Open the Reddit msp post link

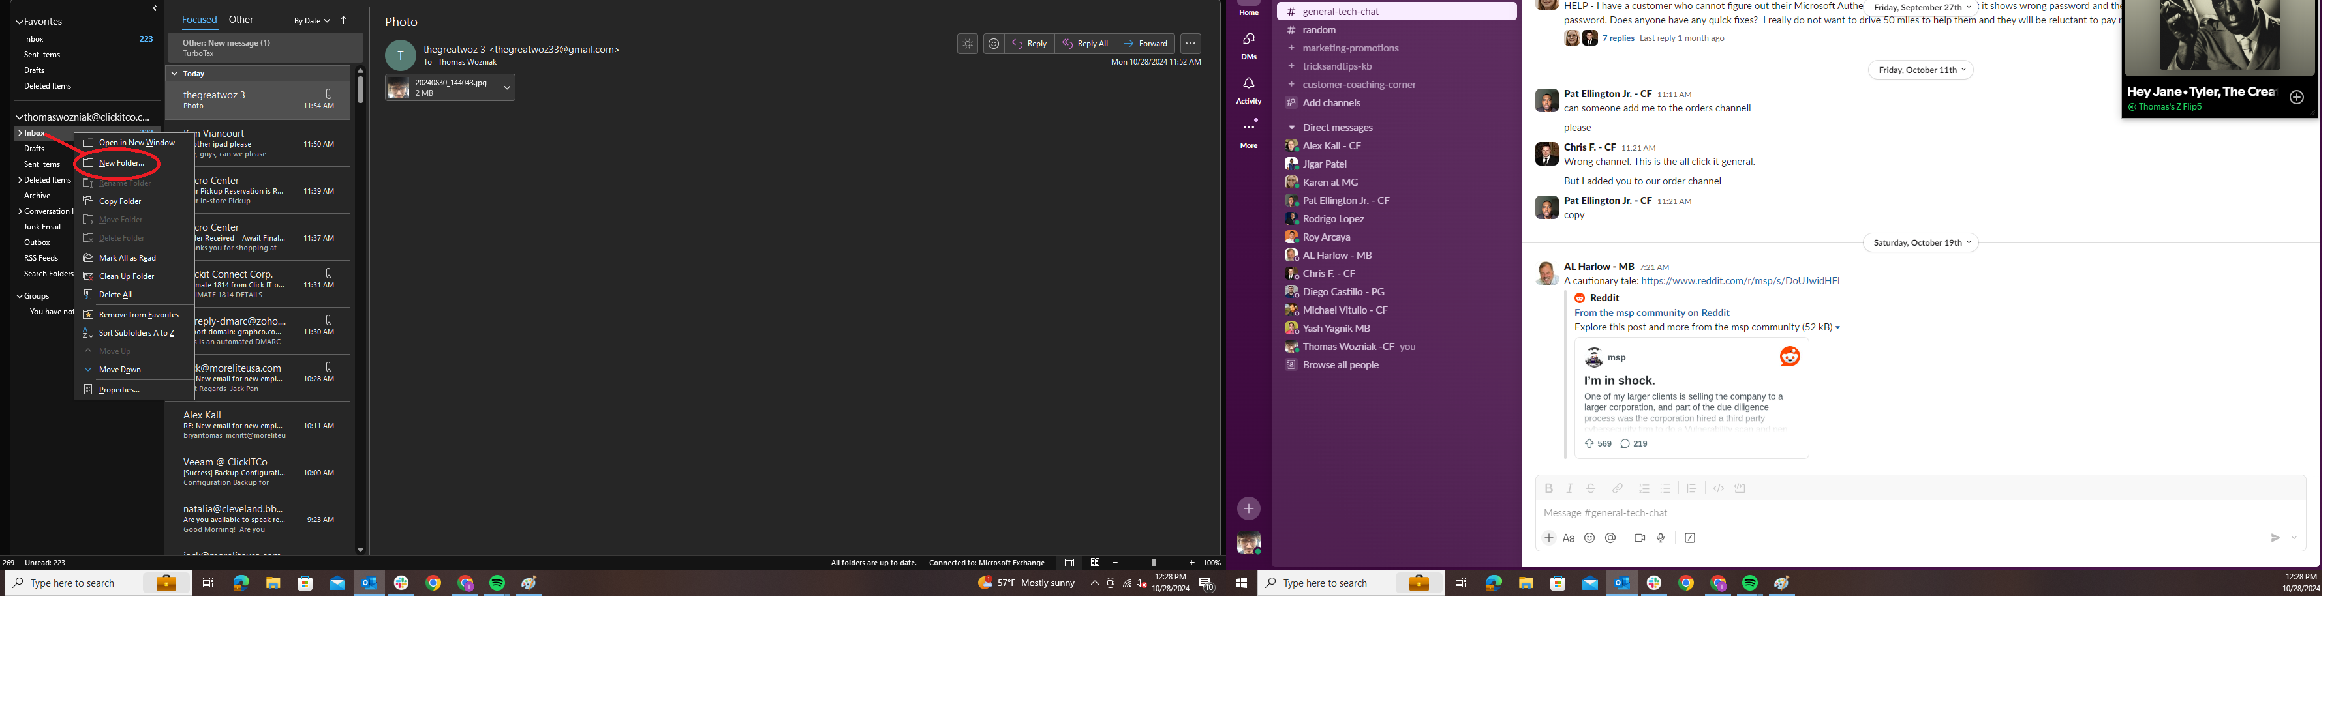coord(1740,282)
